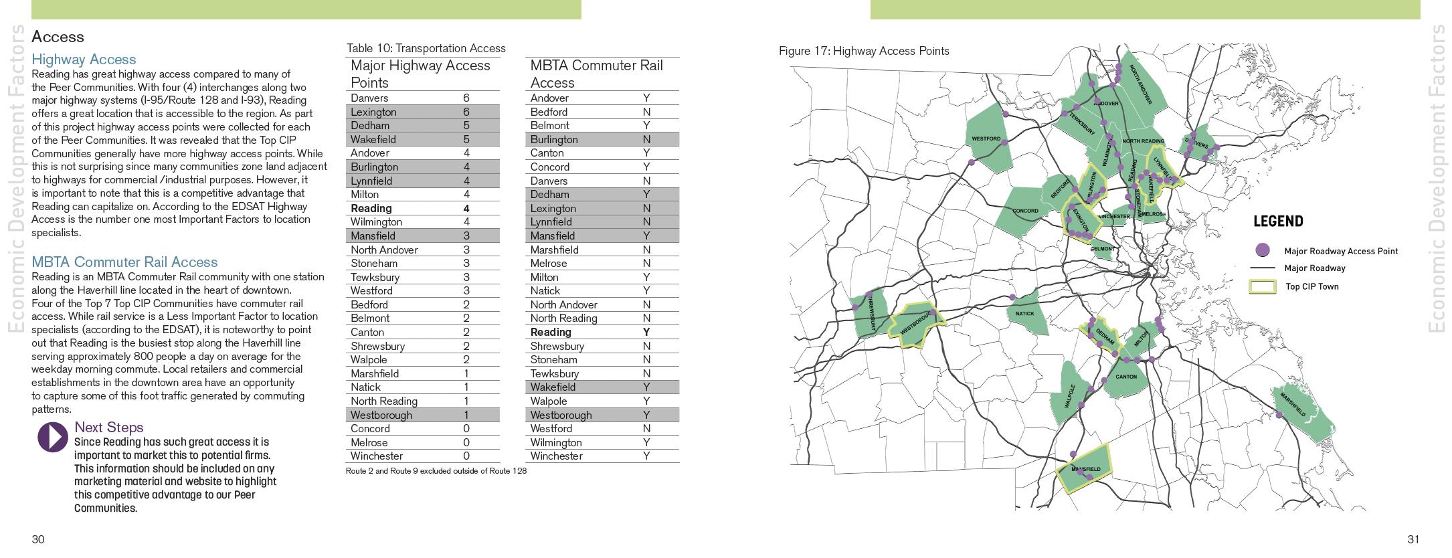Click the Y value in Canton's commuter rail row
The image size is (1452, 558).
647,153
